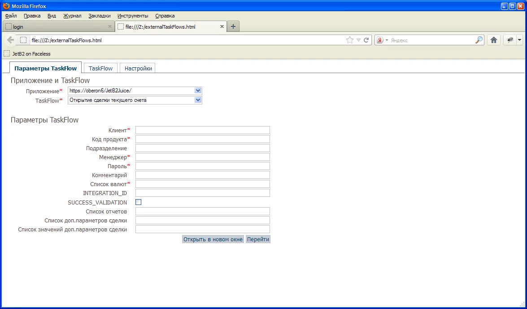Focus the Клиент input field

pos(203,130)
